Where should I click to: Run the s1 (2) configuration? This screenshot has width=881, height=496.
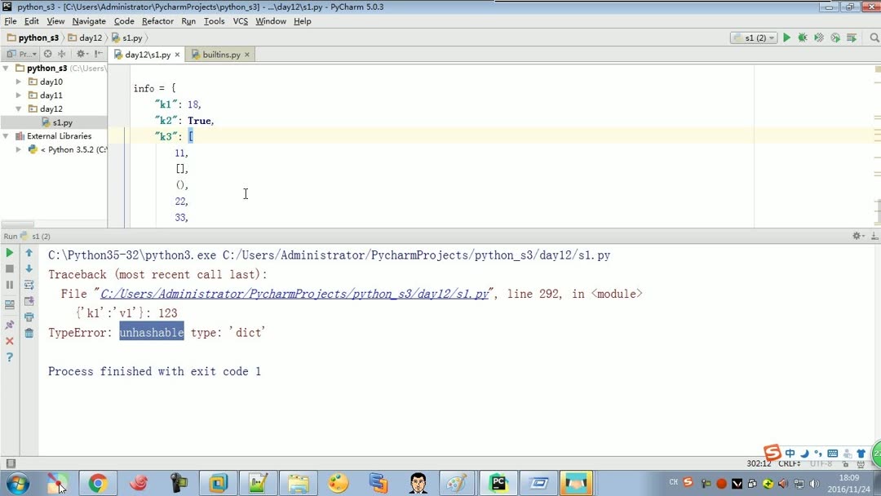786,38
